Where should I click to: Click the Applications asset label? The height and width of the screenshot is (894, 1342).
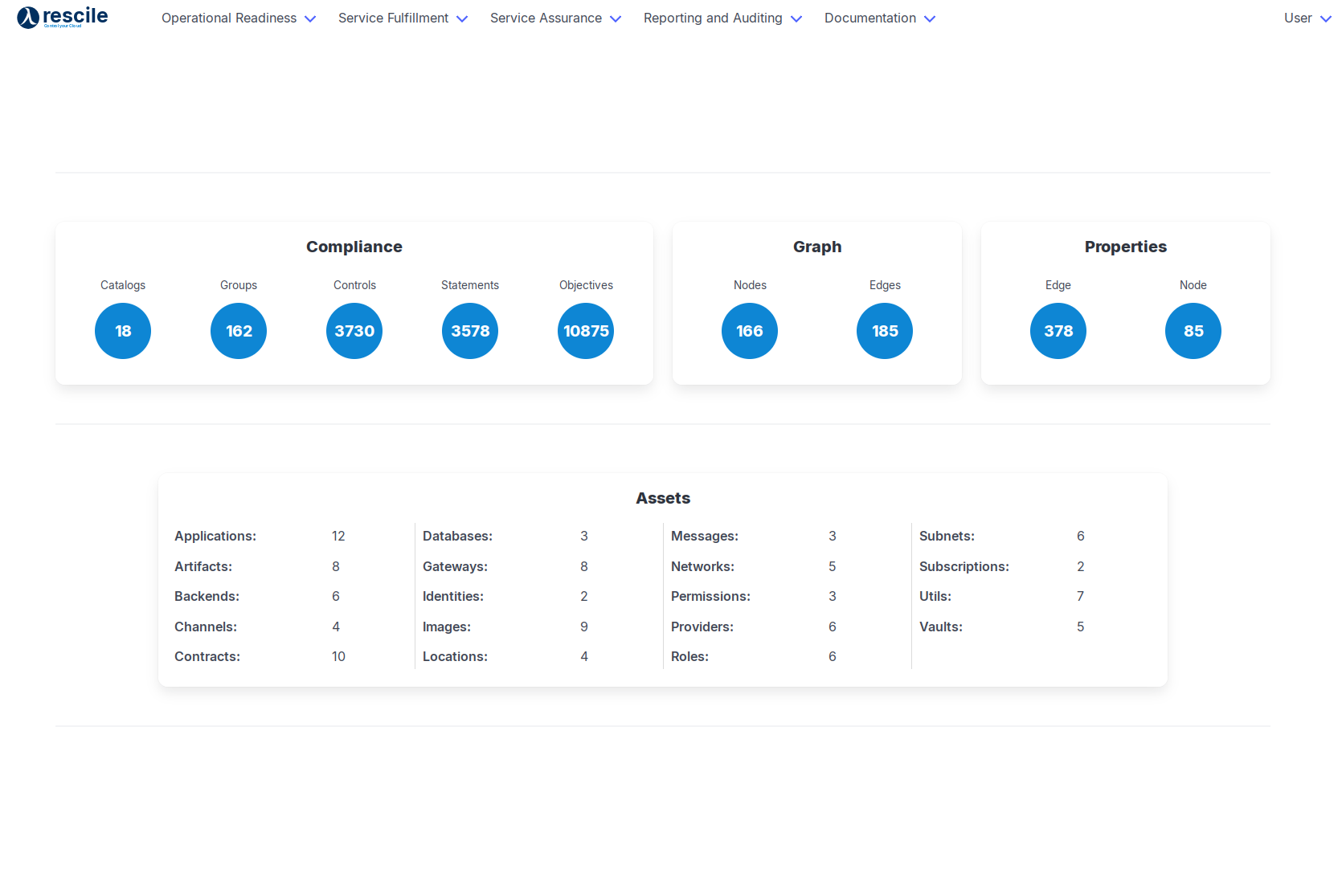pyautogui.click(x=215, y=536)
